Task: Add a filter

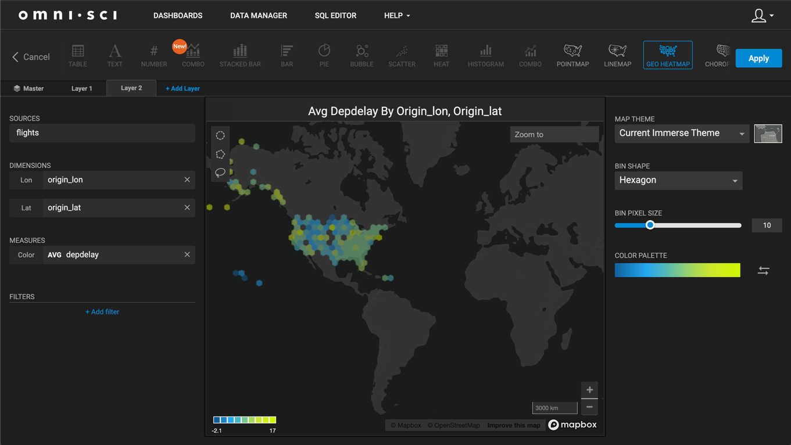Action: (x=102, y=312)
